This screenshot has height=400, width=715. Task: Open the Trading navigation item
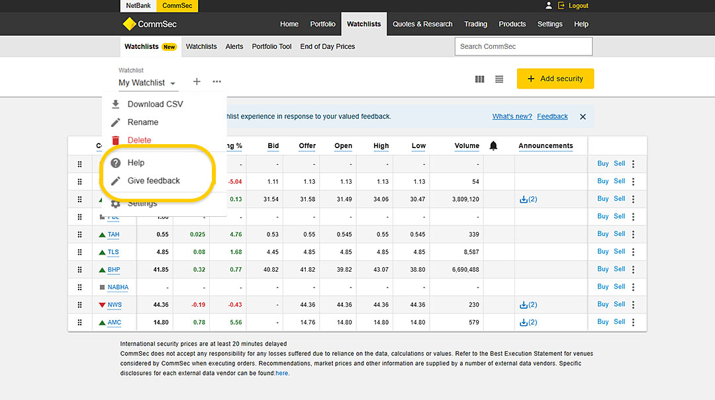click(x=475, y=24)
